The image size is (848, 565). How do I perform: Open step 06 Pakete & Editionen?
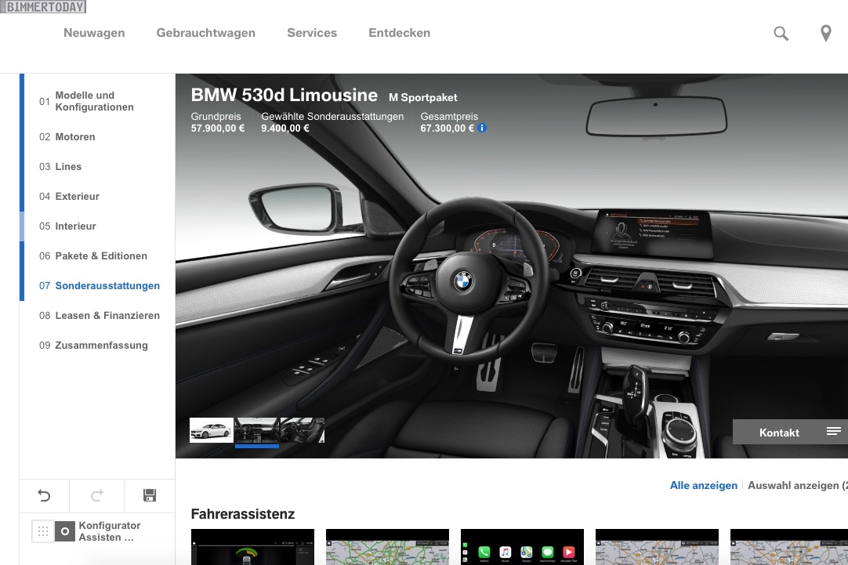(101, 256)
